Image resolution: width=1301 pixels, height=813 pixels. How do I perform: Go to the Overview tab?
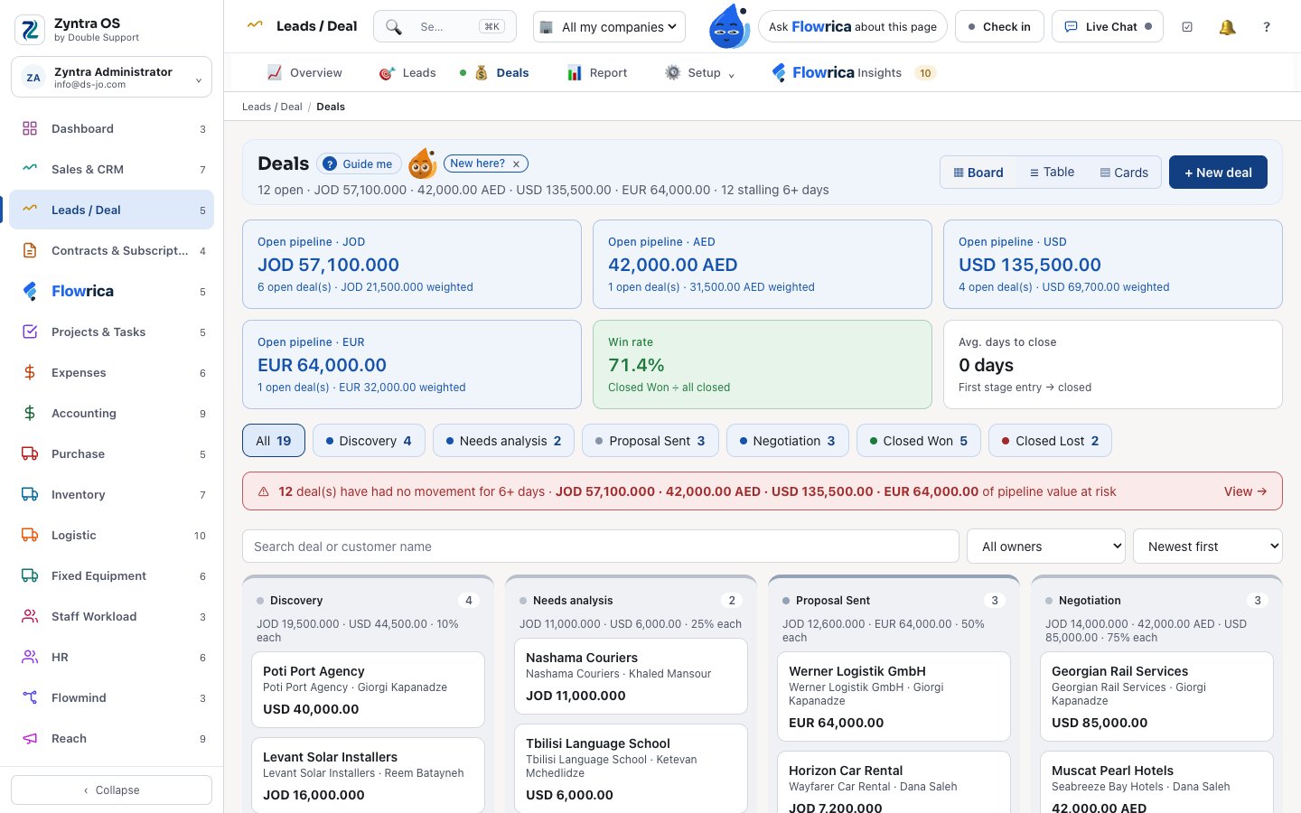click(304, 73)
